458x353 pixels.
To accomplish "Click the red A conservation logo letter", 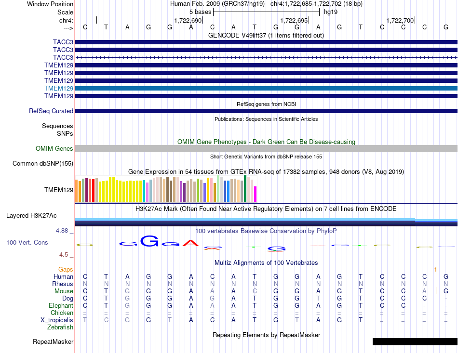I will tap(190, 243).
